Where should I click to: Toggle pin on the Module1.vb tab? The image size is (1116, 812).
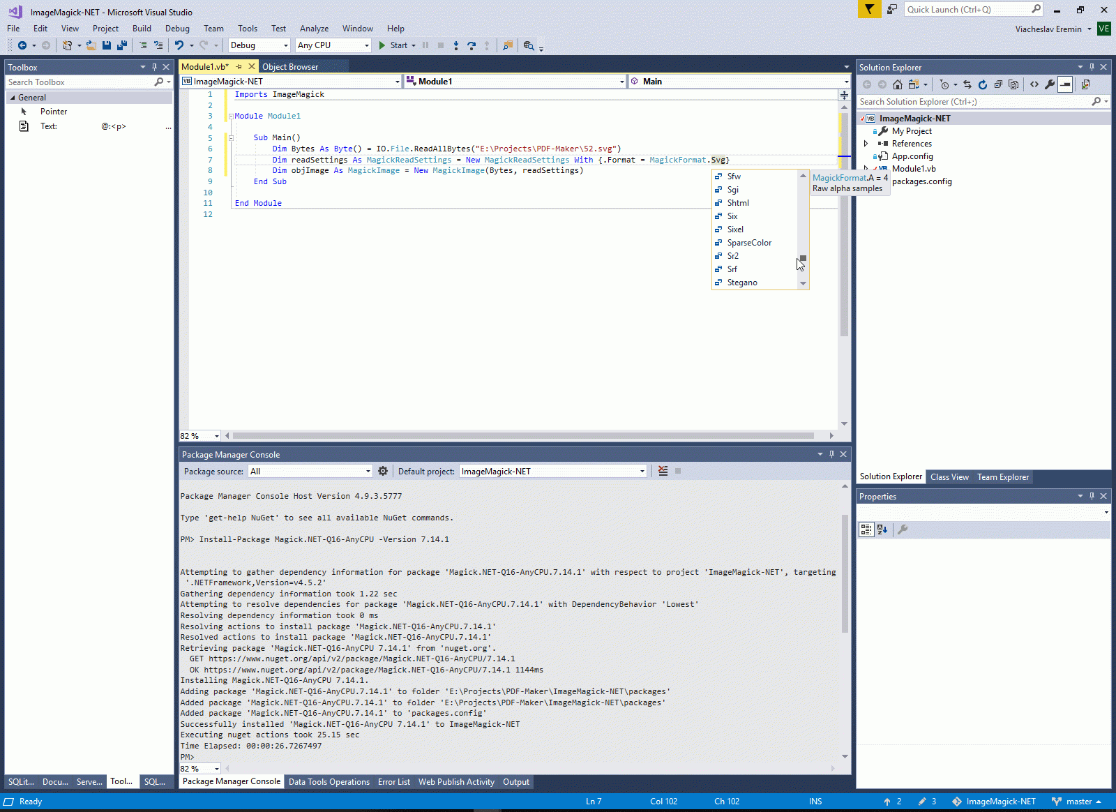(239, 67)
